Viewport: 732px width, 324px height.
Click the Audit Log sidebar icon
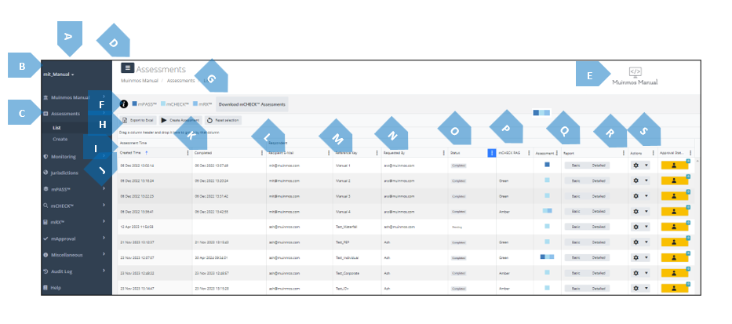pyautogui.click(x=46, y=271)
